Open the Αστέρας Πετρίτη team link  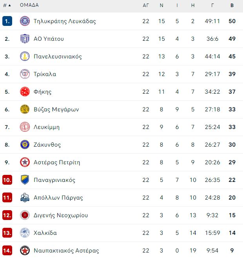point(57,162)
